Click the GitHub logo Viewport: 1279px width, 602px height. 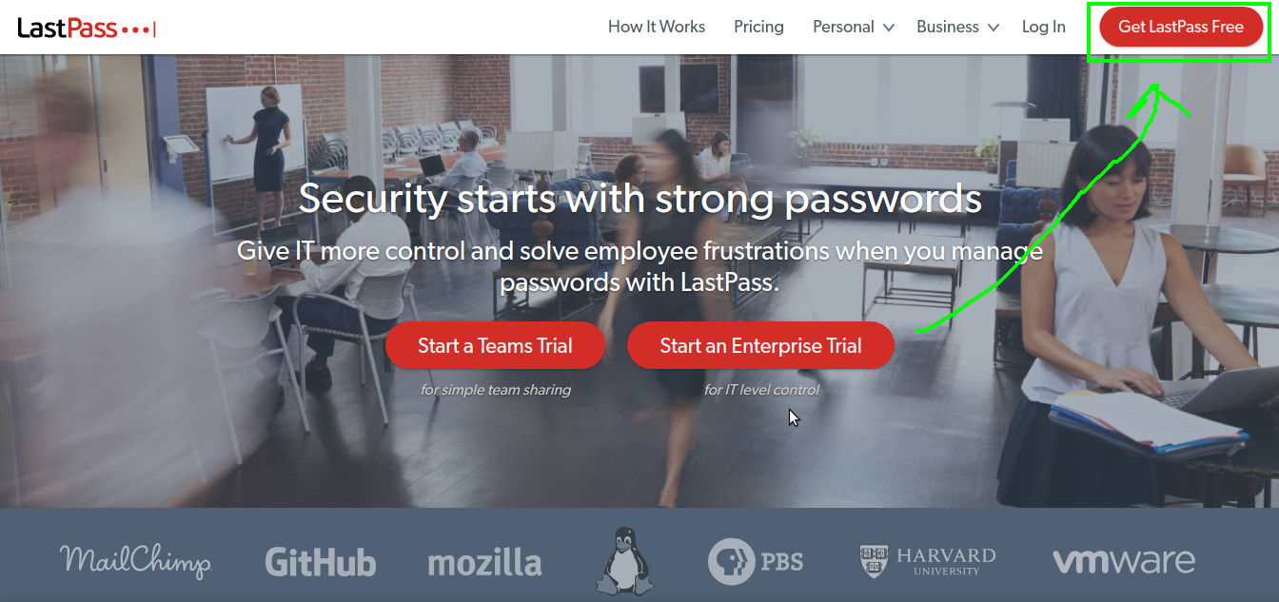pyautogui.click(x=321, y=561)
